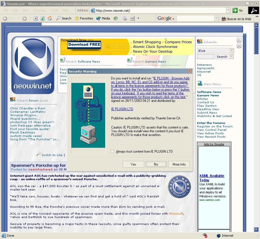Click the Google toolbar search field

(195, 18)
